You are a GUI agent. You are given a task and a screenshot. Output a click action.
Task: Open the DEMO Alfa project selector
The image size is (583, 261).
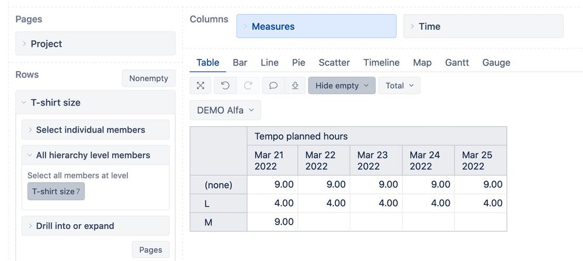(x=225, y=110)
